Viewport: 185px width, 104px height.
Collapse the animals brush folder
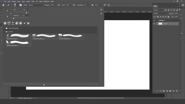pos(5,32)
